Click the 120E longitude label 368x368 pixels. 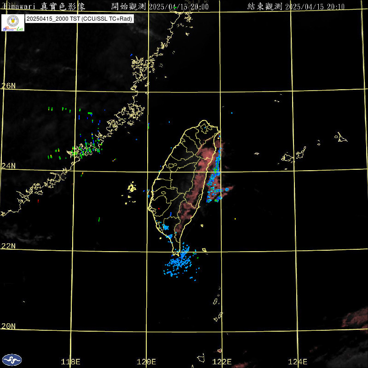pos(147,362)
